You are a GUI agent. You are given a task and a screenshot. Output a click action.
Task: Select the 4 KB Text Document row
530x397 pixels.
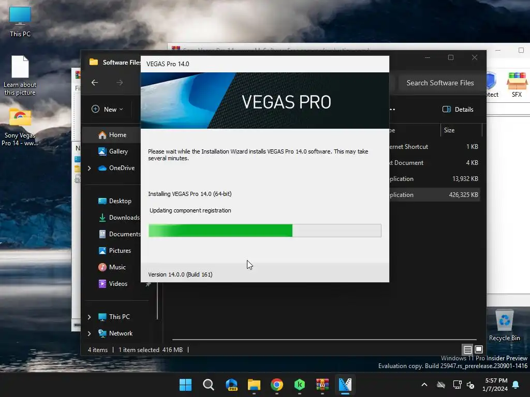pyautogui.click(x=434, y=163)
